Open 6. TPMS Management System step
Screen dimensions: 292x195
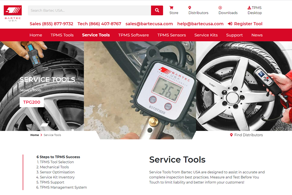(x=61, y=187)
